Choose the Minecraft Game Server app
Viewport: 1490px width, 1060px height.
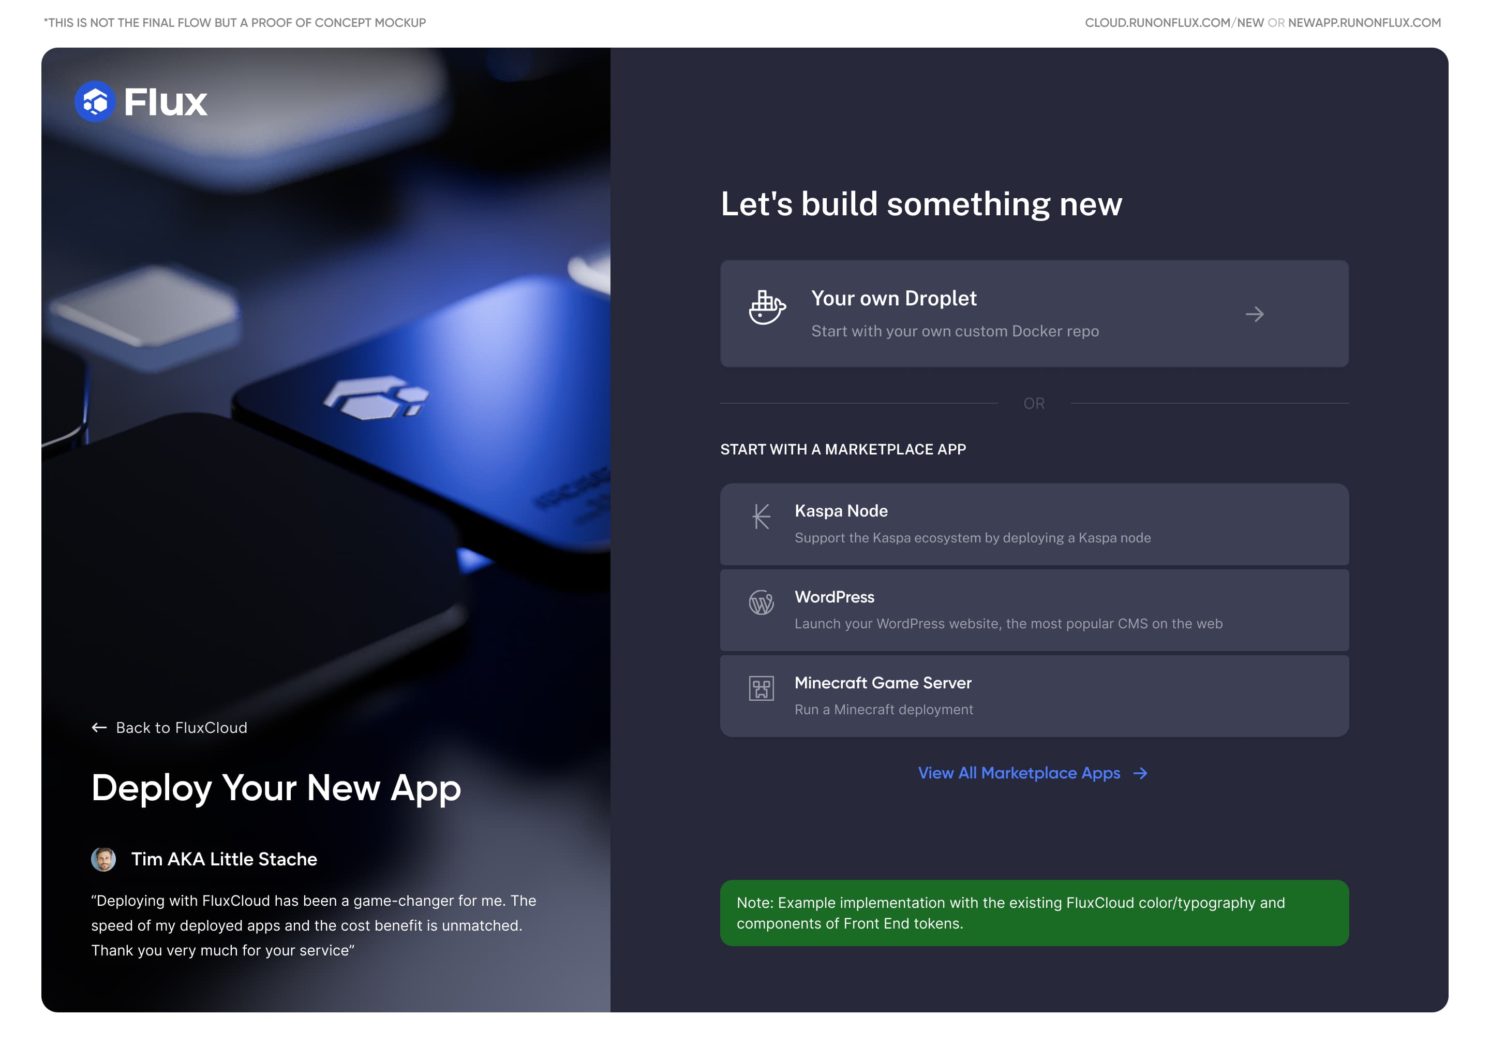click(1034, 696)
